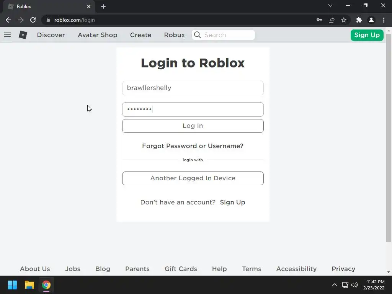This screenshot has height=294, width=392.
Task: Open a new browser tab
Action: [103, 7]
